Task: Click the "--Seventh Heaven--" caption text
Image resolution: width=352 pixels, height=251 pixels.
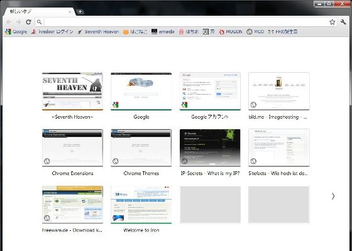Action: 72,117
